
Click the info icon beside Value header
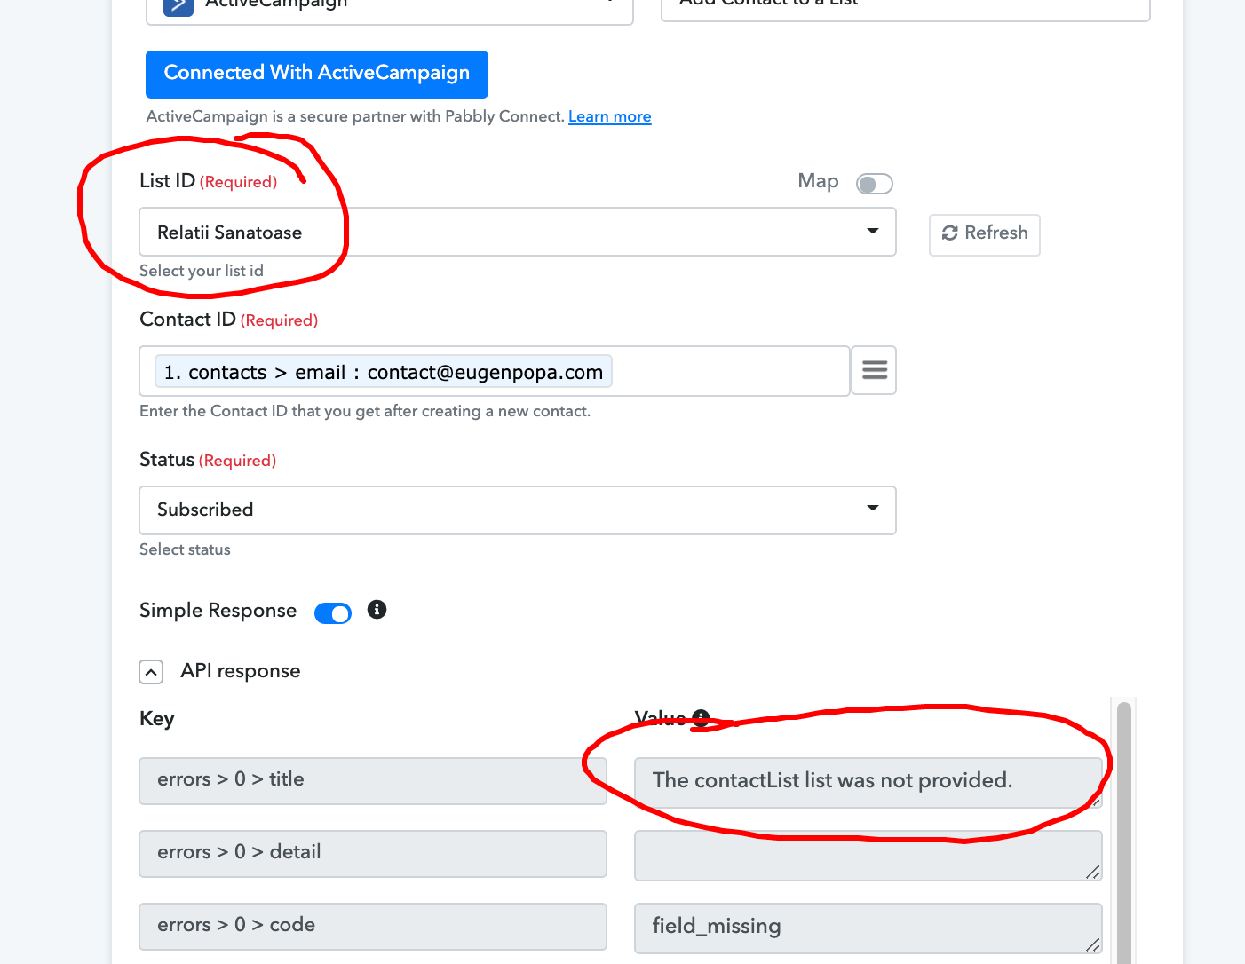(x=701, y=717)
